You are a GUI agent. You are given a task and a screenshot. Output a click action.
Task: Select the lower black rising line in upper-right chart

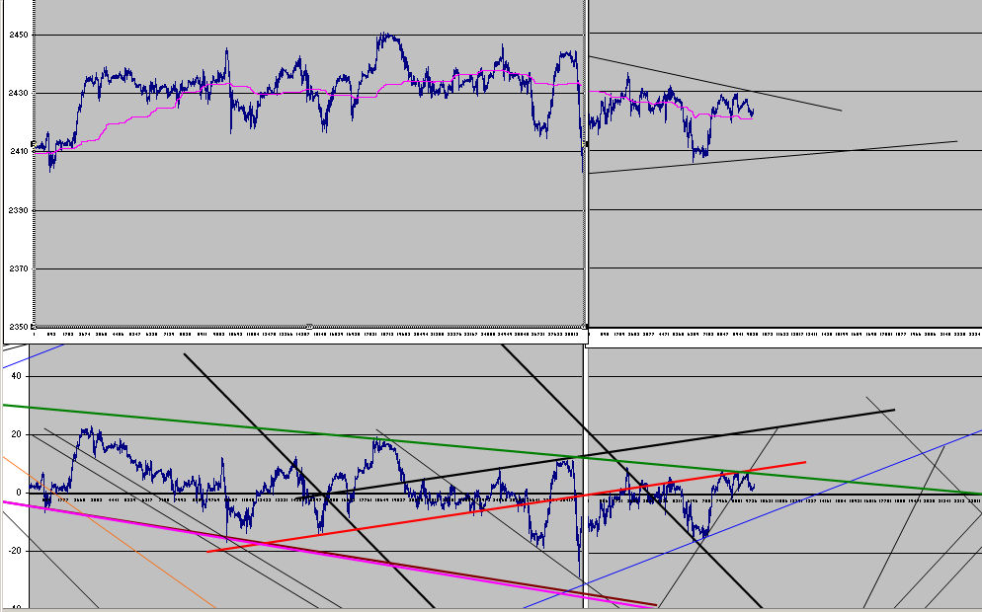(774, 157)
